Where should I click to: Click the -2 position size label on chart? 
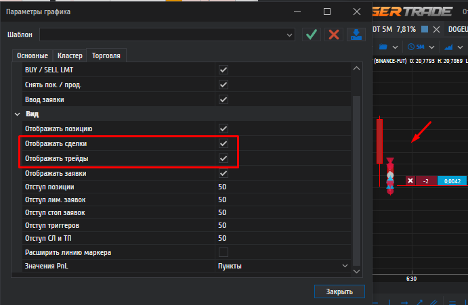click(426, 181)
